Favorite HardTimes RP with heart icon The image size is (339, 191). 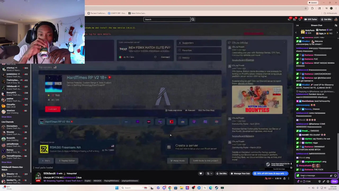(x=65, y=109)
